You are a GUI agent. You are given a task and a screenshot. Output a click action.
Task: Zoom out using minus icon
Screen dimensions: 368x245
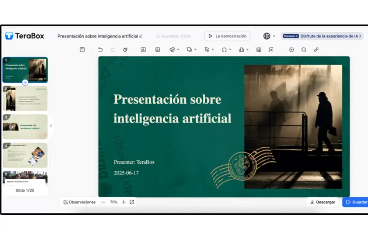(103, 202)
